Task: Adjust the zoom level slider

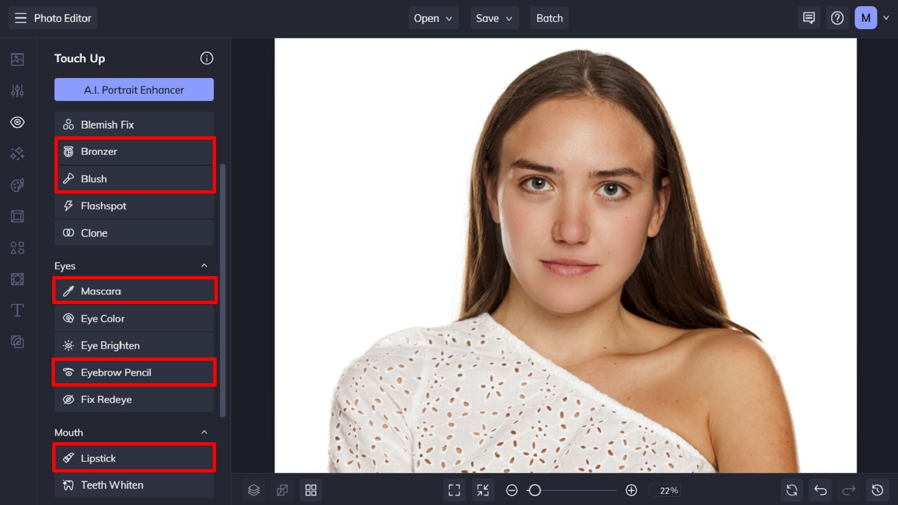Action: tap(534, 490)
